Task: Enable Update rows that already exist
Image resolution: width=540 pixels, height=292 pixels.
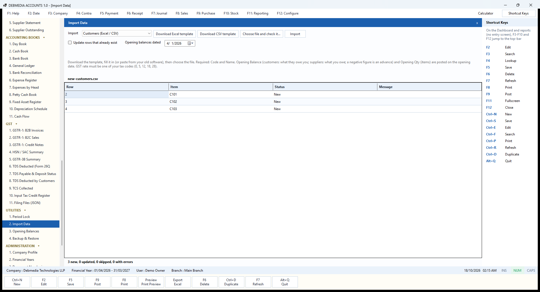Action: point(70,43)
